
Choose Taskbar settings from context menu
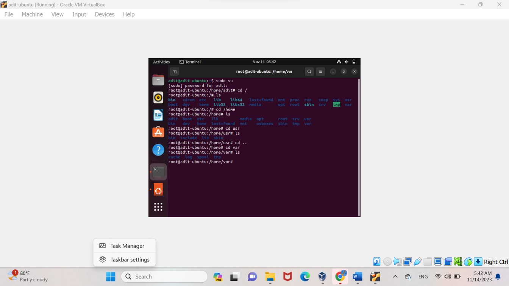pos(124,260)
